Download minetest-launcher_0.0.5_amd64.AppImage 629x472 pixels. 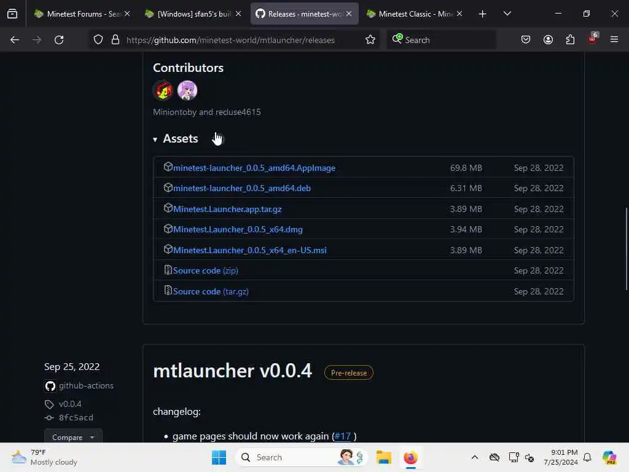pos(254,168)
